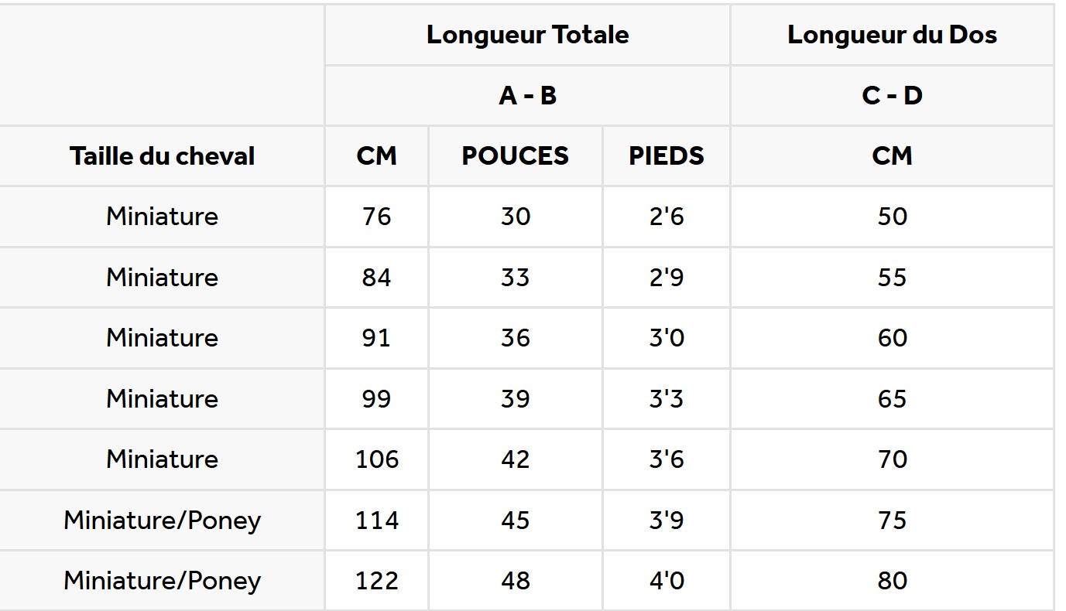Click back length value 65
1066x611 pixels.
[892, 399]
